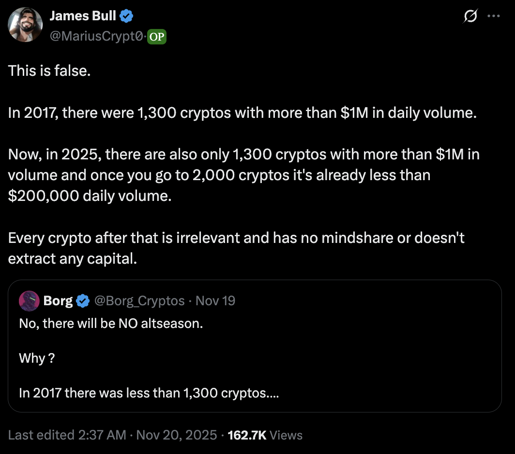Click the OP badge next to @MariusCrypt0
515x454 pixels.
coord(157,36)
